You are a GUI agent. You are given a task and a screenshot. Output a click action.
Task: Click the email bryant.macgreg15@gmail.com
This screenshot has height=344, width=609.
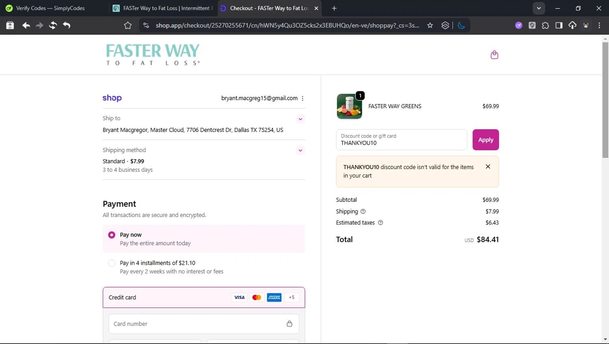(259, 98)
